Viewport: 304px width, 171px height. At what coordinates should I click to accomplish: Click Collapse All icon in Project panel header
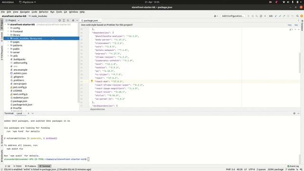[68, 20]
